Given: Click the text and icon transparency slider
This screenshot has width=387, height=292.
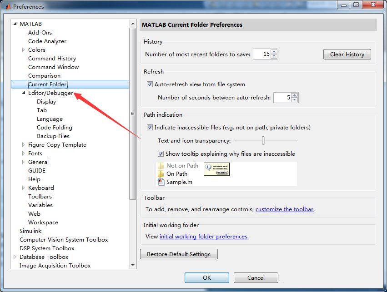Looking at the screenshot, I should pyautogui.click(x=263, y=140).
